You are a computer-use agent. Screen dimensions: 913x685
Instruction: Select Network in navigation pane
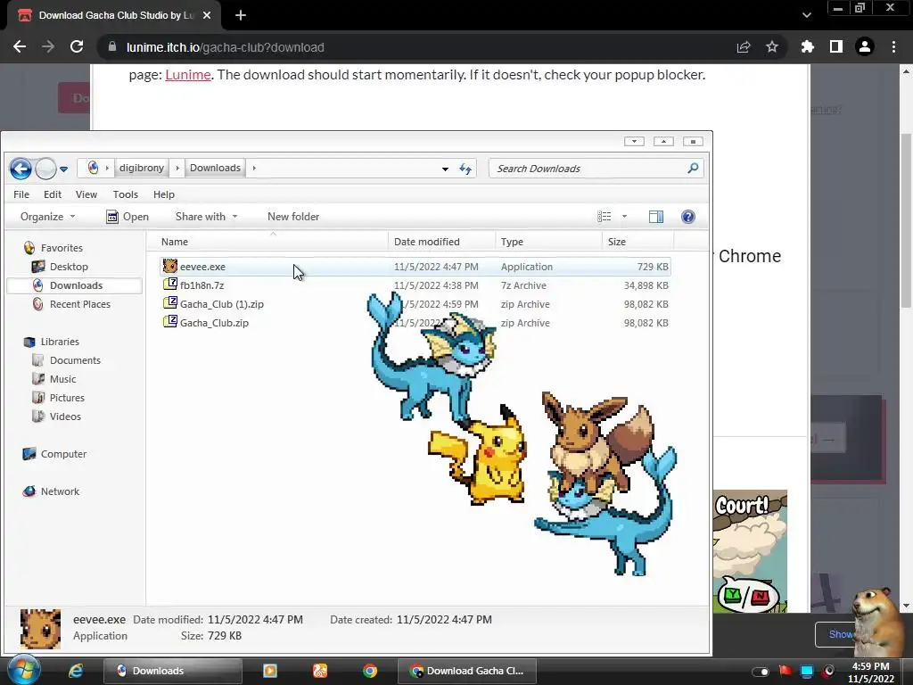coord(60,491)
